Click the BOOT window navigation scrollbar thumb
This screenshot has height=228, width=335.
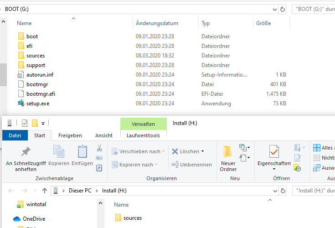tap(4, 75)
